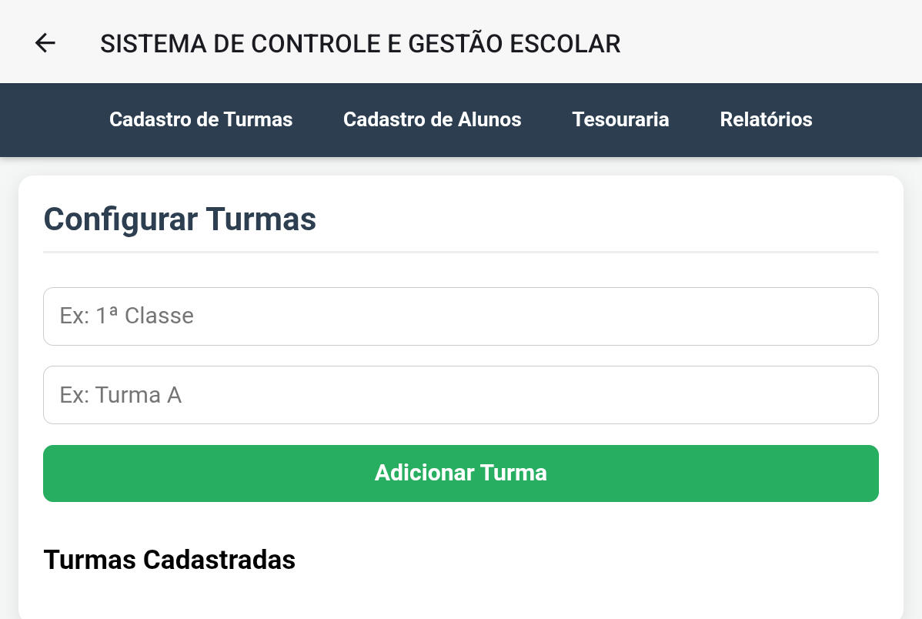The width and height of the screenshot is (922, 619).
Task: Choose Relatórios from the navy menu bar
Action: point(766,119)
